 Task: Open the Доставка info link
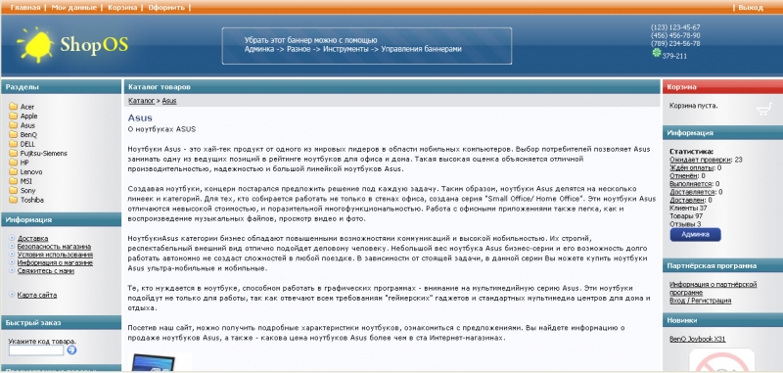33,239
